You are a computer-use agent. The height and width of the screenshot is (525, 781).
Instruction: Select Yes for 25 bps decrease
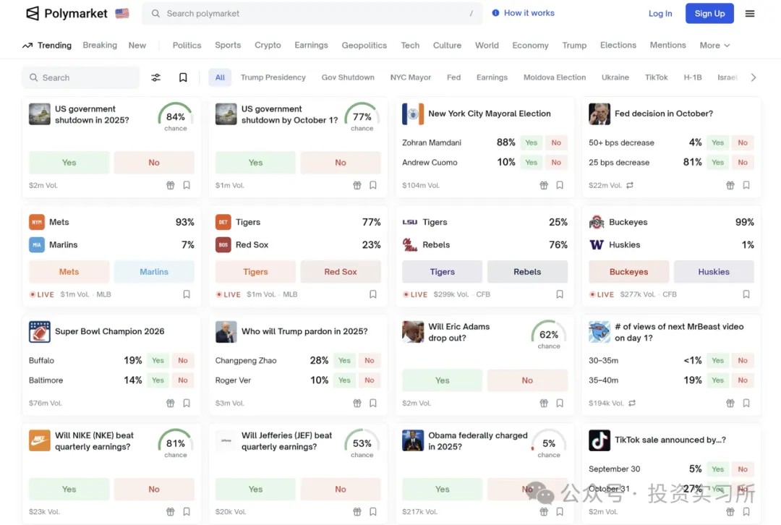[717, 163]
